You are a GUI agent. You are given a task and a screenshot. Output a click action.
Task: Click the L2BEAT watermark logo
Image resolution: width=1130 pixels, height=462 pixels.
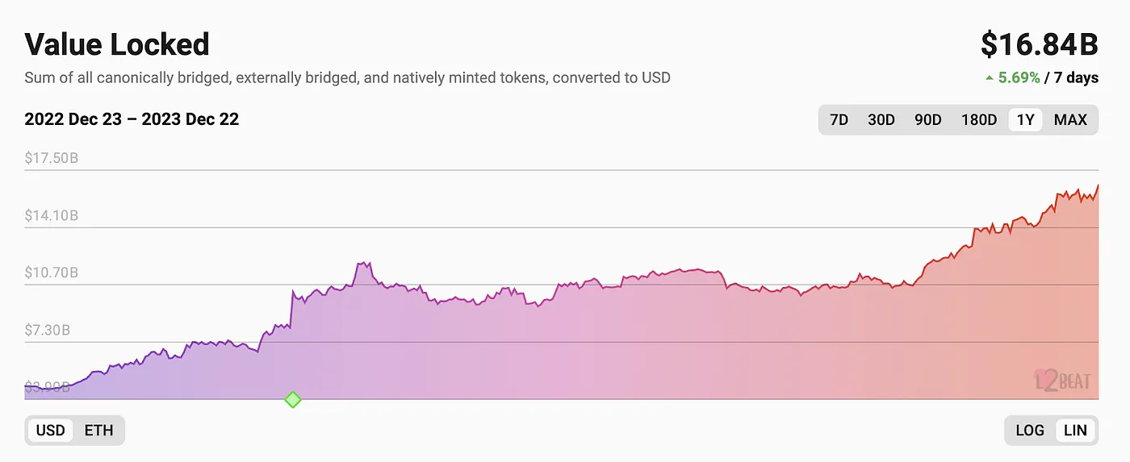coord(1062,379)
